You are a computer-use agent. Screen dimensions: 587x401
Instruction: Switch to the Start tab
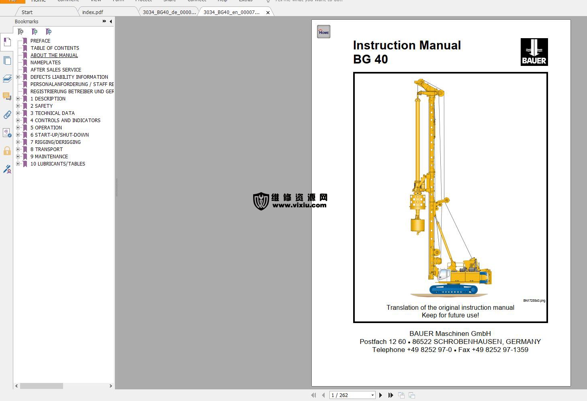click(x=27, y=12)
